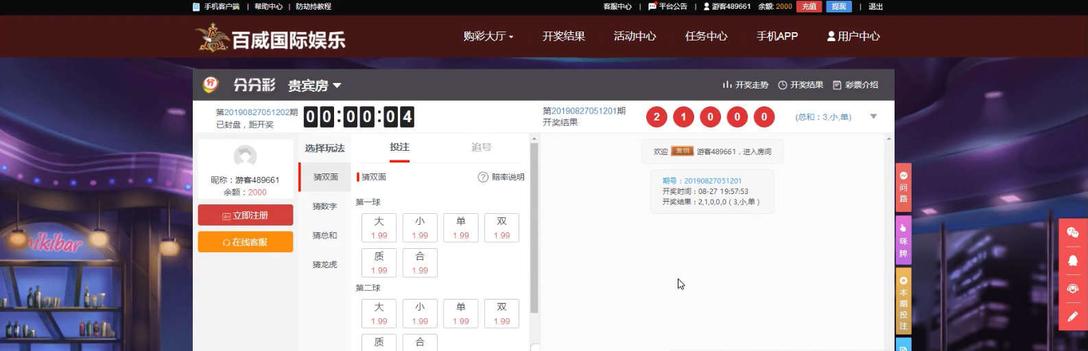Expand draw results history arrow beside 总和

click(873, 117)
